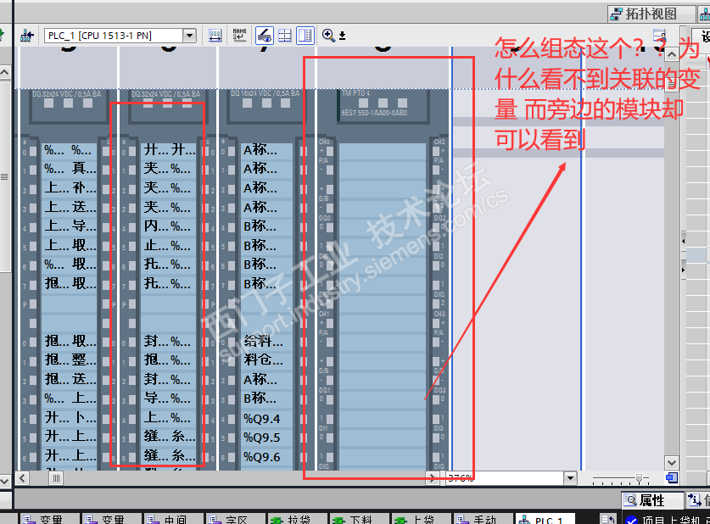The height and width of the screenshot is (524, 710).
Task: Click the show module NAME labels icon
Action: pos(239,36)
